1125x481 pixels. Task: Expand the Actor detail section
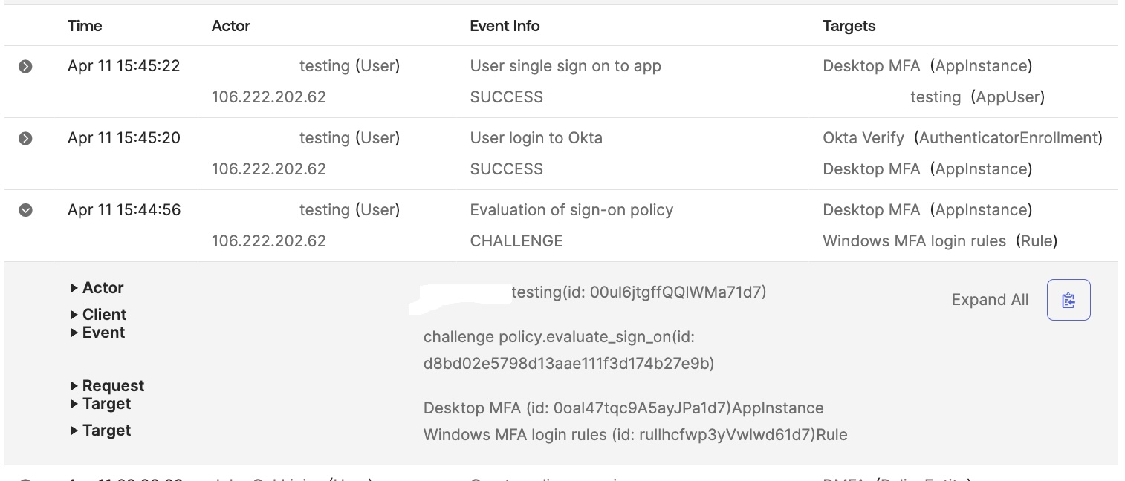pos(97,288)
